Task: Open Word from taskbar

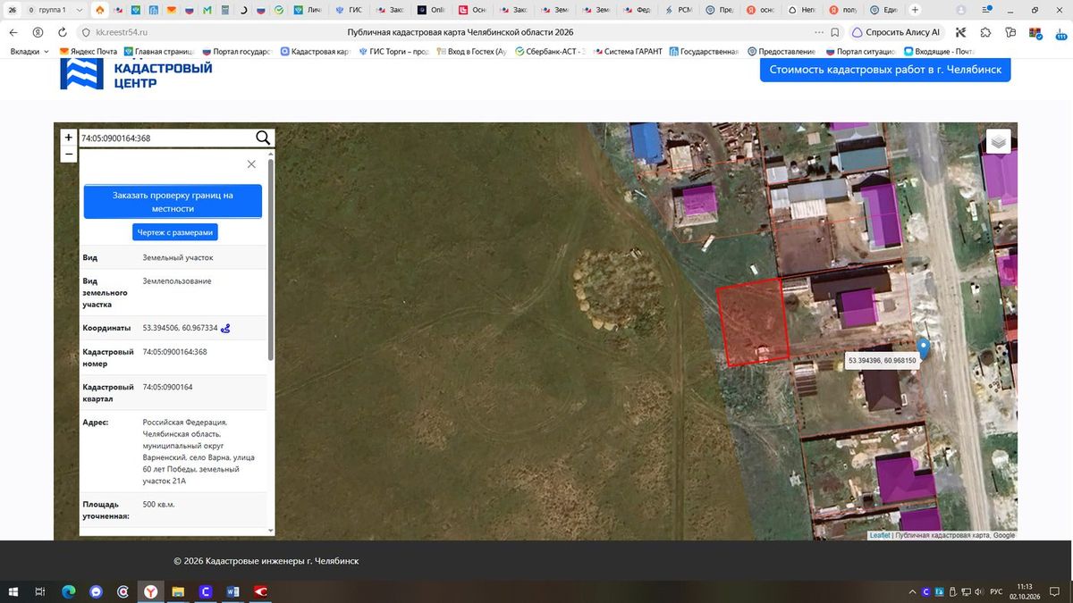Action: tap(233, 591)
